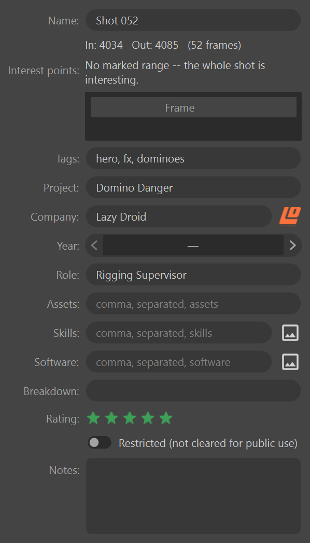The height and width of the screenshot is (543, 310).
Task: Open image picker next to Software field
Action: pos(290,362)
